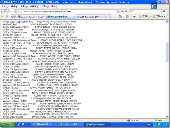Open the 开始 Start menu
The image size is (170, 128).
[8, 124]
